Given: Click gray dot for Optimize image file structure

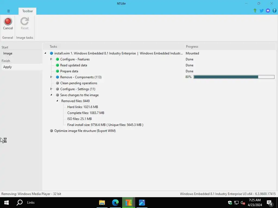Looking at the screenshot, I should pyautogui.click(x=51, y=131).
